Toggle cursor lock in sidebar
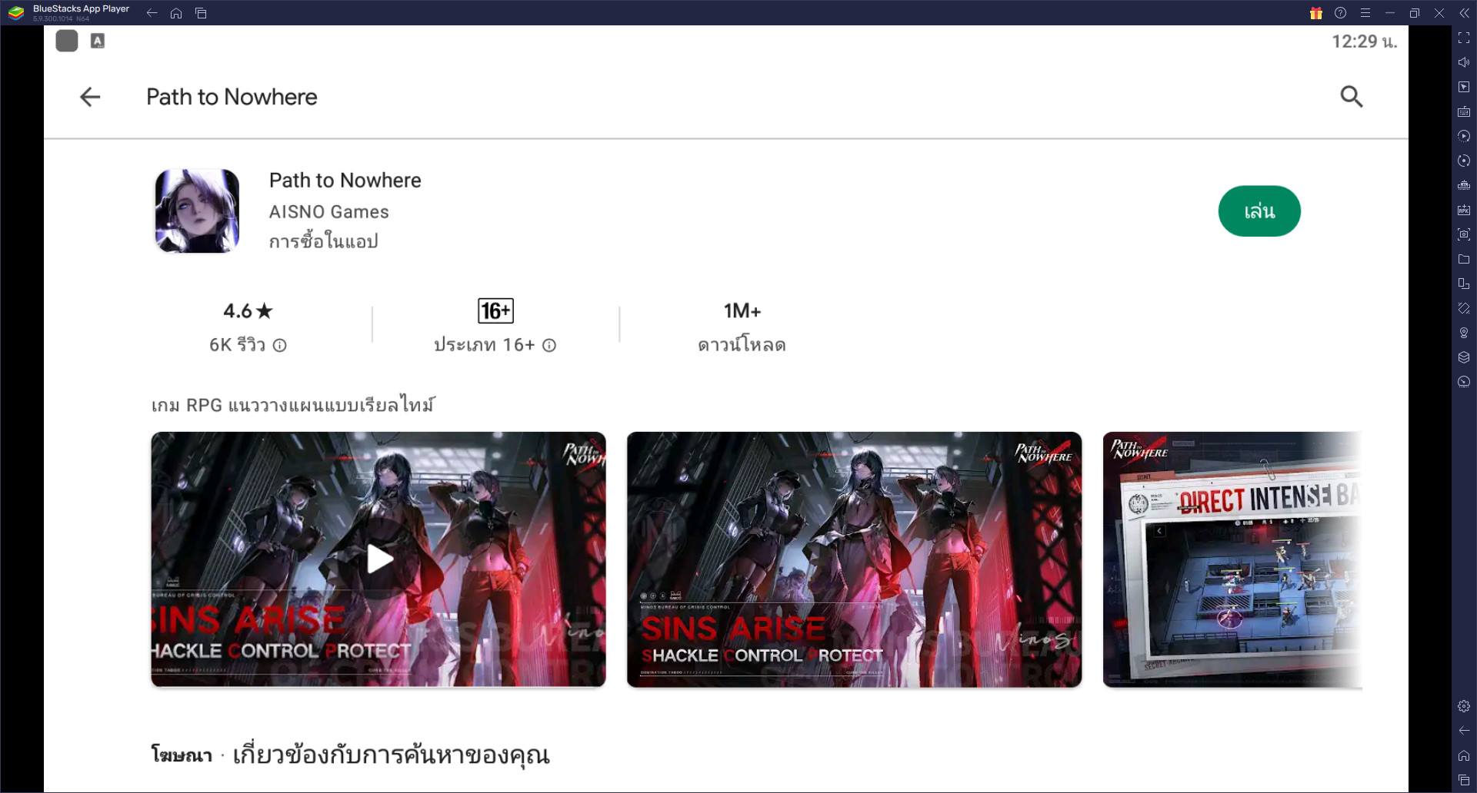This screenshot has height=793, width=1477. click(x=1464, y=87)
